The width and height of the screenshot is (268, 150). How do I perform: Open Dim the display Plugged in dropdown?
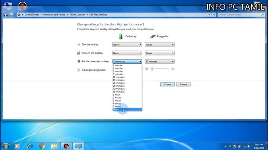160,45
